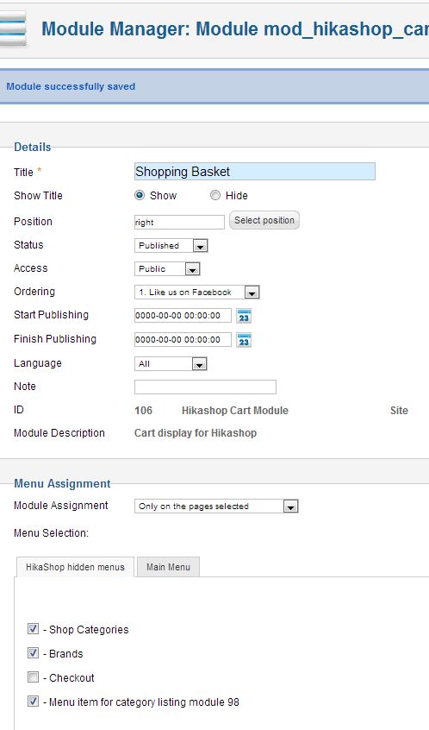Viewport: 429px width, 730px height.
Task: Switch to the Main Menu tab
Action: click(x=168, y=567)
